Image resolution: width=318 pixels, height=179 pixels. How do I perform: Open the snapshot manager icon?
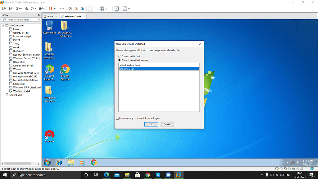point(82,8)
